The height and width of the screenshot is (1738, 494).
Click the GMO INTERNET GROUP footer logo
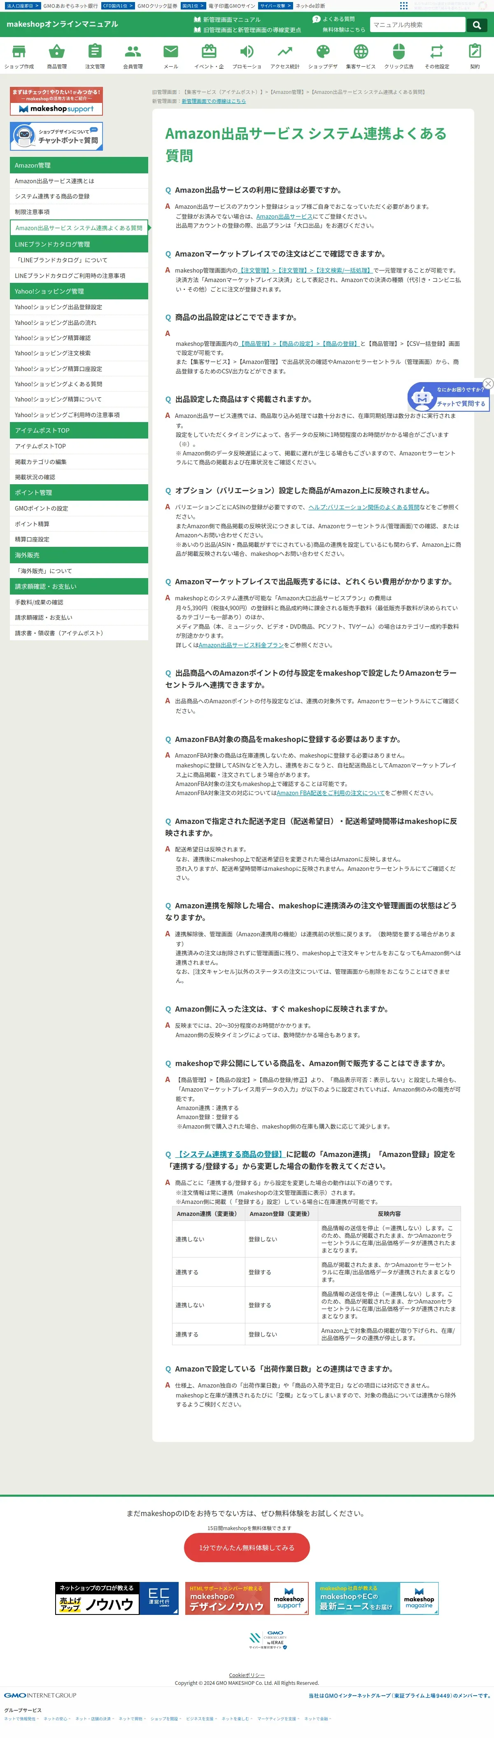pyautogui.click(x=40, y=1696)
